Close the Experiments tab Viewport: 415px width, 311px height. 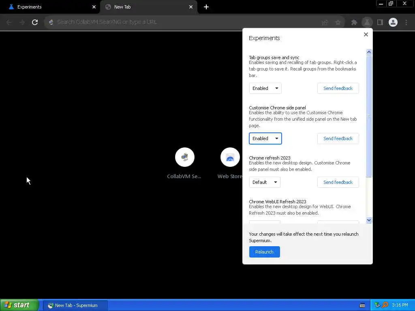[x=94, y=7]
